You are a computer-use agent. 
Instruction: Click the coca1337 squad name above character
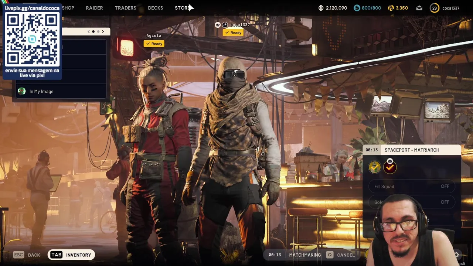240,25
